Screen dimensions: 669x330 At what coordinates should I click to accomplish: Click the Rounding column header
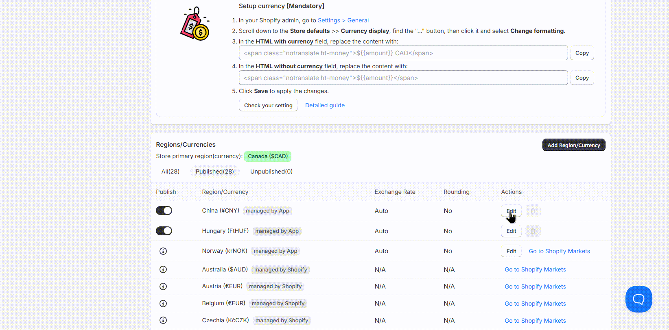(x=457, y=192)
